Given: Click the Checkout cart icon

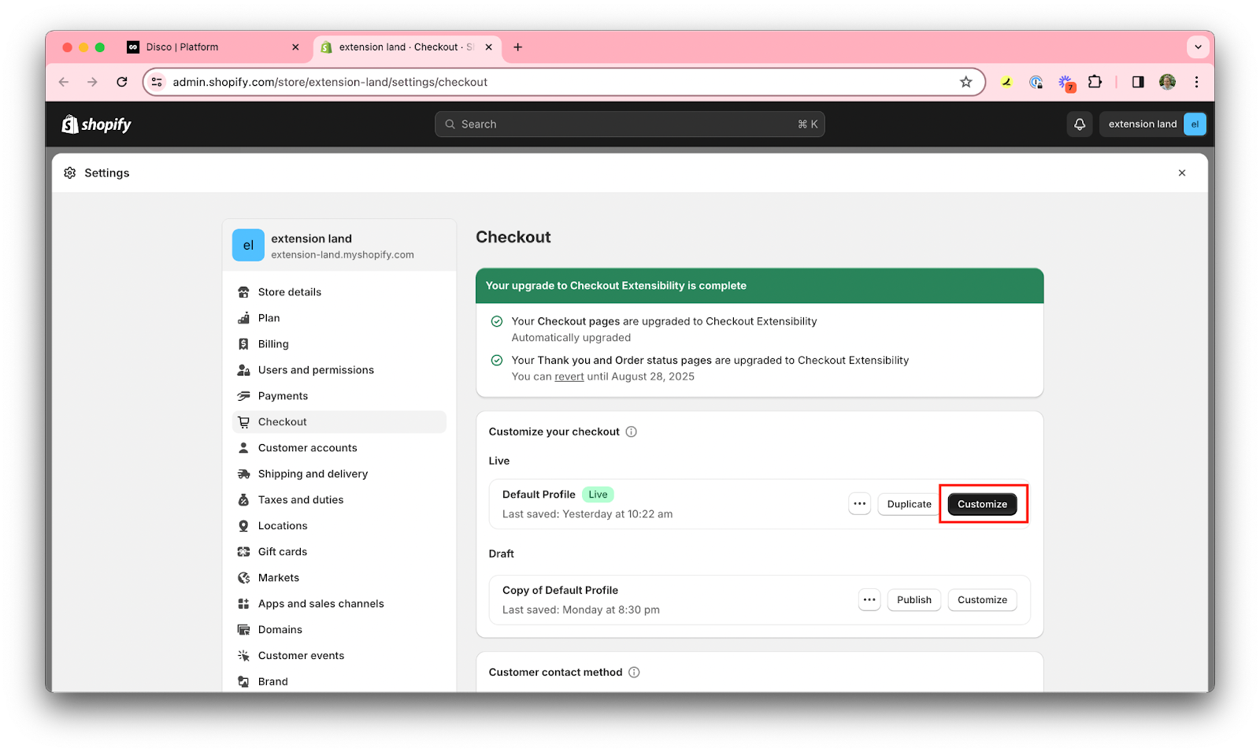Looking at the screenshot, I should click(x=244, y=422).
